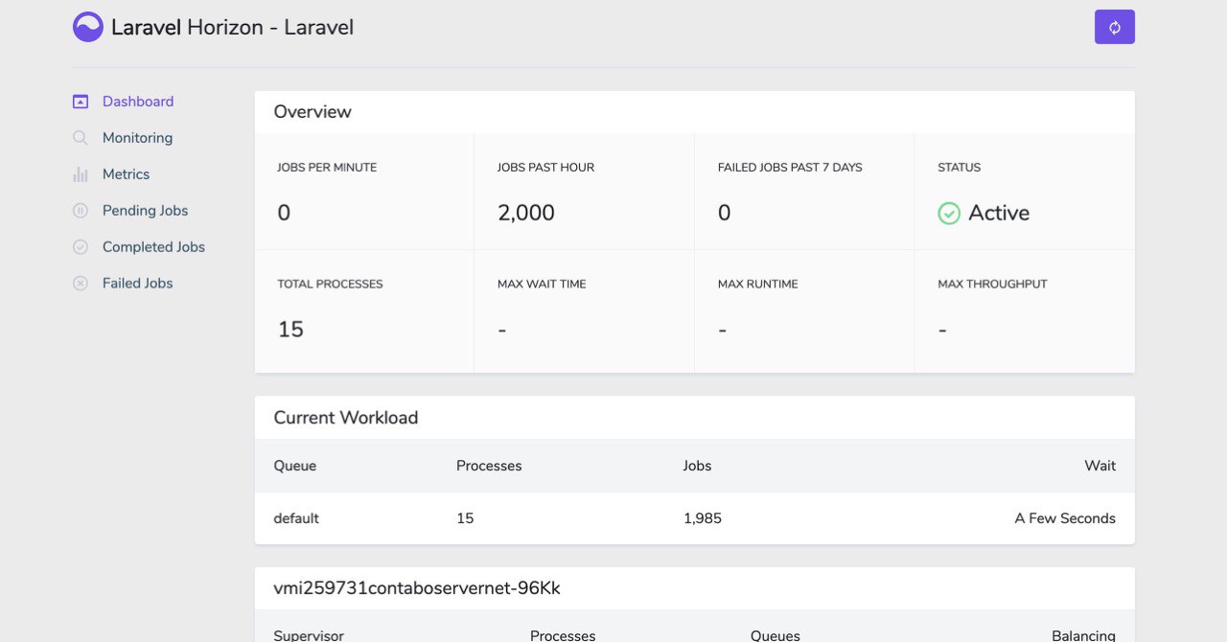Viewport: 1227px width, 642px height.
Task: Click the Active status text
Action: [x=999, y=213]
